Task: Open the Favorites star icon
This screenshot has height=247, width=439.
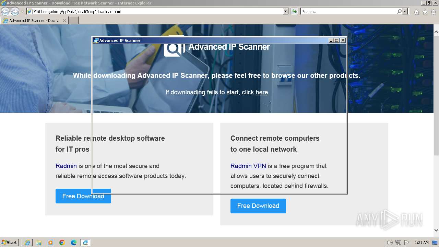Action: tap(425, 12)
